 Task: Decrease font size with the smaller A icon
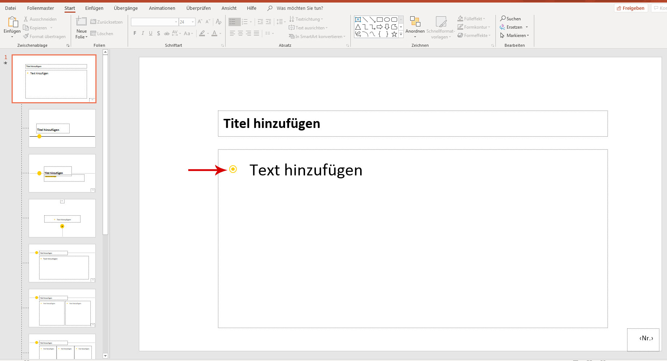pyautogui.click(x=208, y=22)
